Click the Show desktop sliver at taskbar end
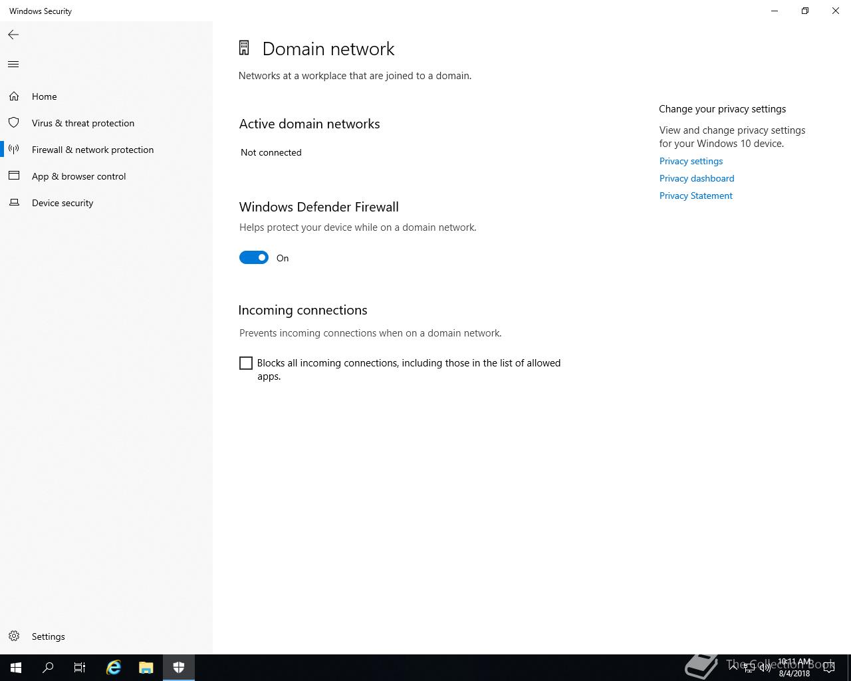The image size is (851, 681). point(849,668)
